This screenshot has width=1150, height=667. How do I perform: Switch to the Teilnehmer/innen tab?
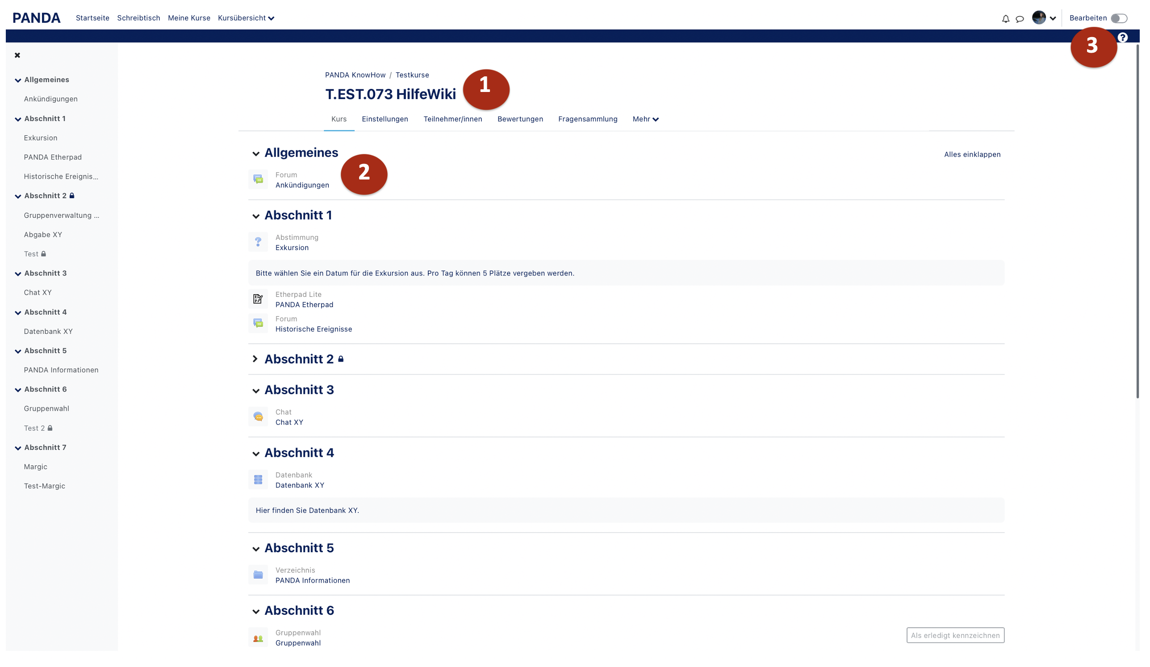(x=452, y=119)
